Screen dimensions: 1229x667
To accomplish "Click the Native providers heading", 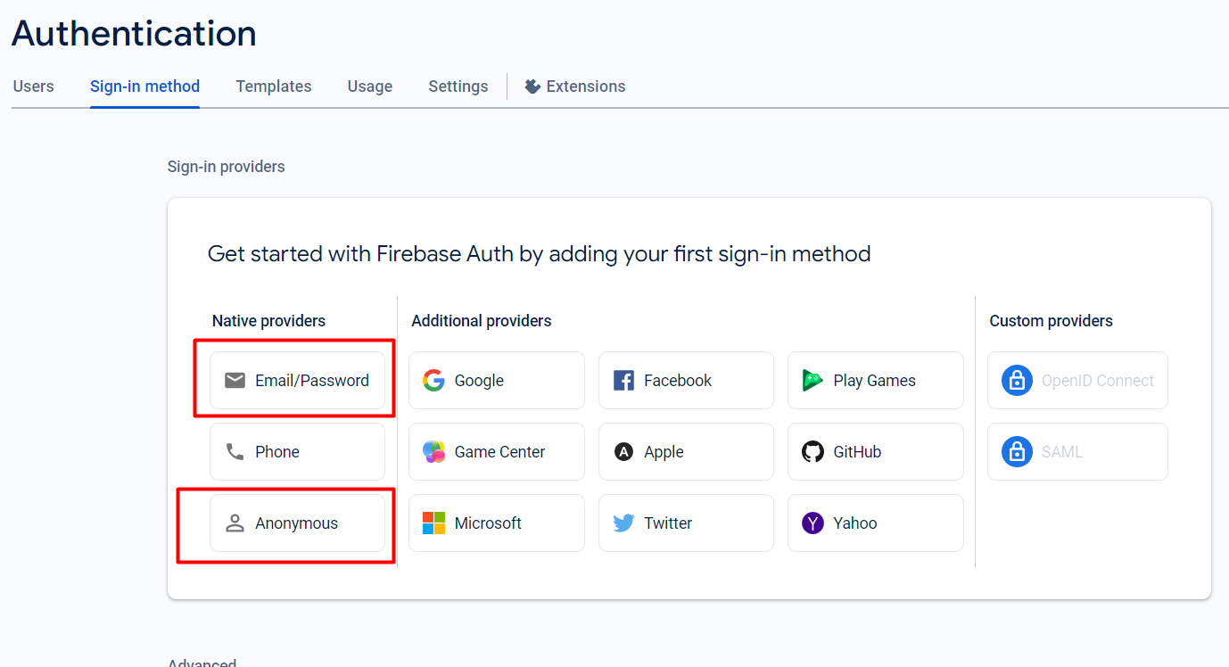I will (268, 321).
